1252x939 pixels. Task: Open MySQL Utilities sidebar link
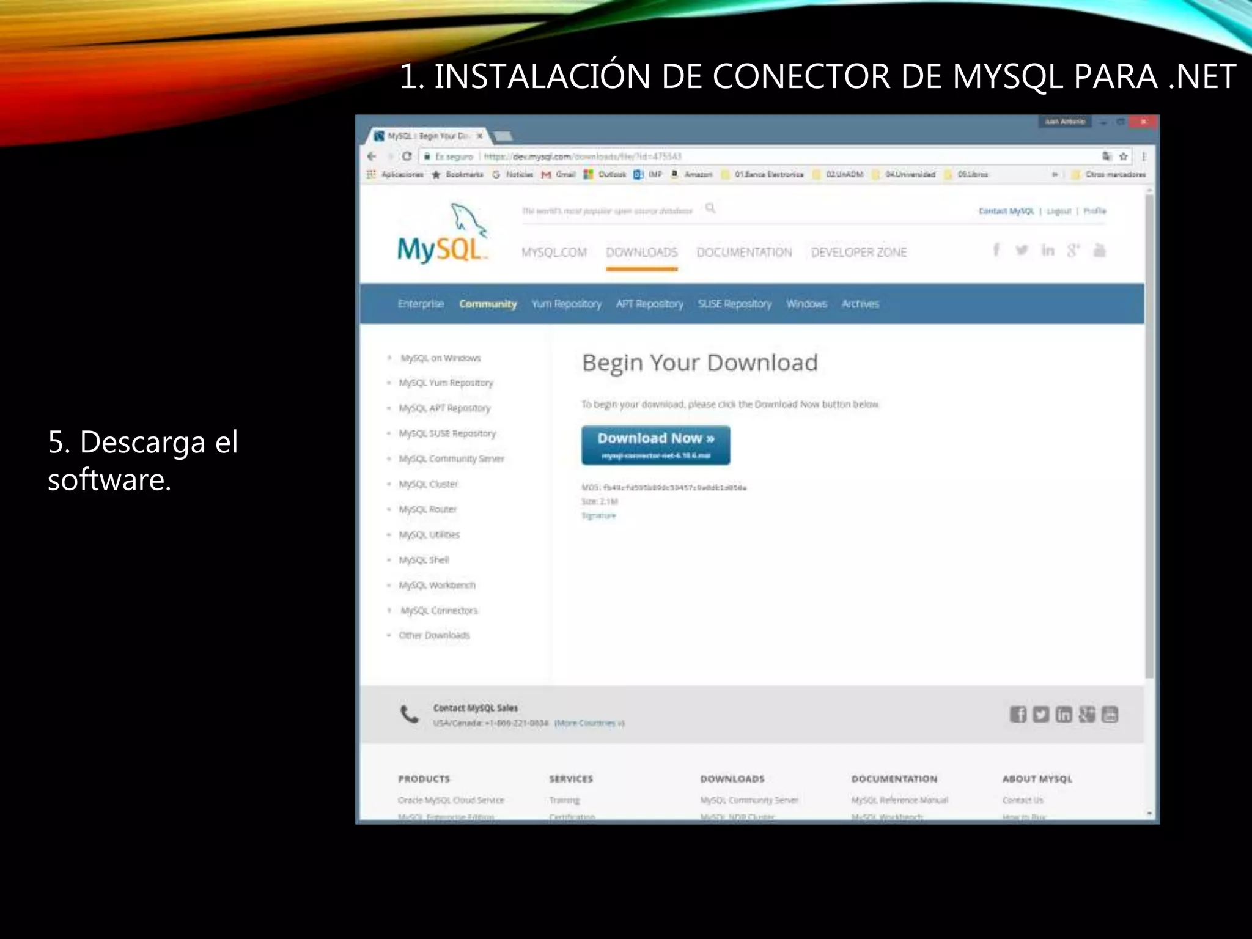(429, 535)
